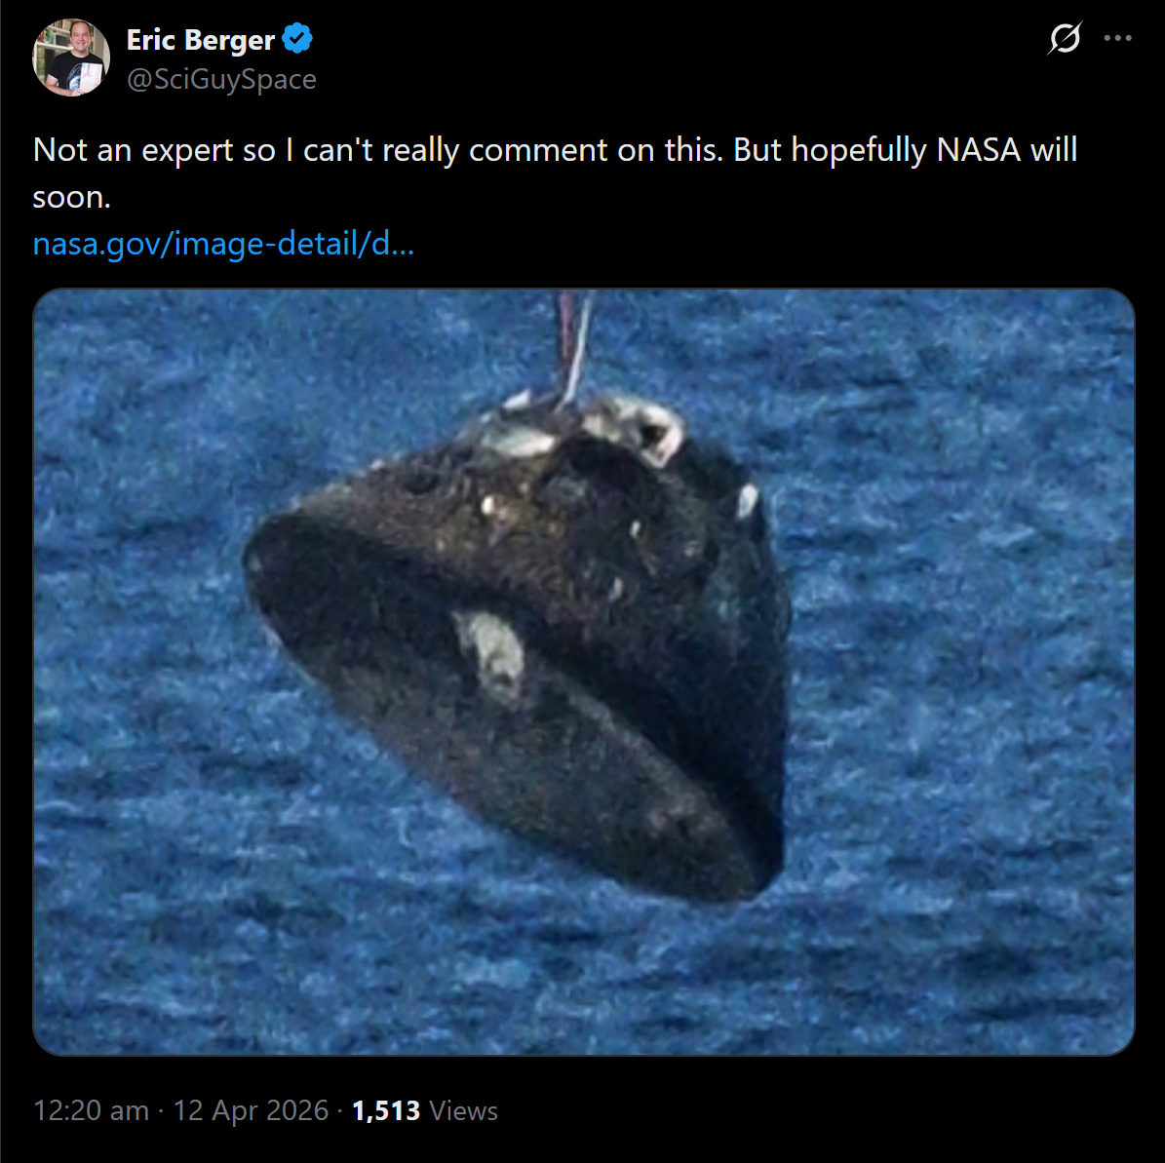
Task: Click the word 'hopefully' in the tweet
Action: click(x=858, y=151)
